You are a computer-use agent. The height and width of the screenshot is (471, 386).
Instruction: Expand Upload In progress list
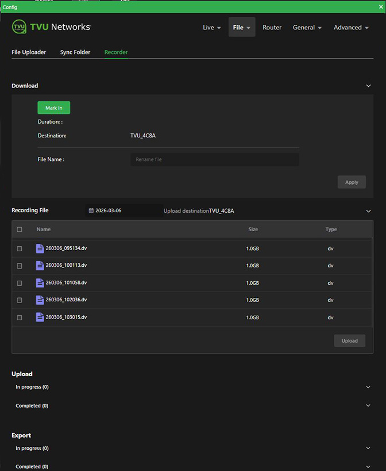pyautogui.click(x=368, y=387)
